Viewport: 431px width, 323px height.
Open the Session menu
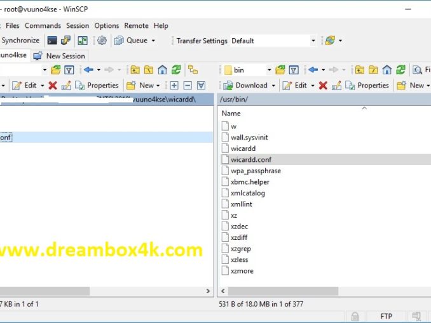(78, 25)
